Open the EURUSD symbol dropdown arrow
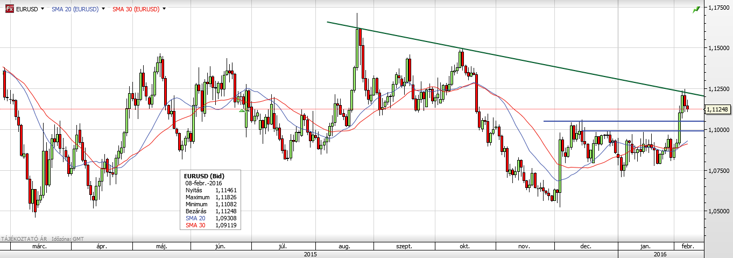The image size is (733, 258). point(42,9)
